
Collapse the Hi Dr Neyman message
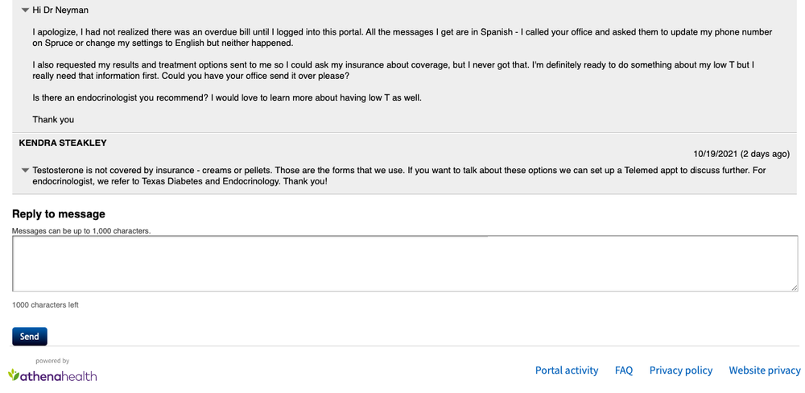pyautogui.click(x=25, y=10)
